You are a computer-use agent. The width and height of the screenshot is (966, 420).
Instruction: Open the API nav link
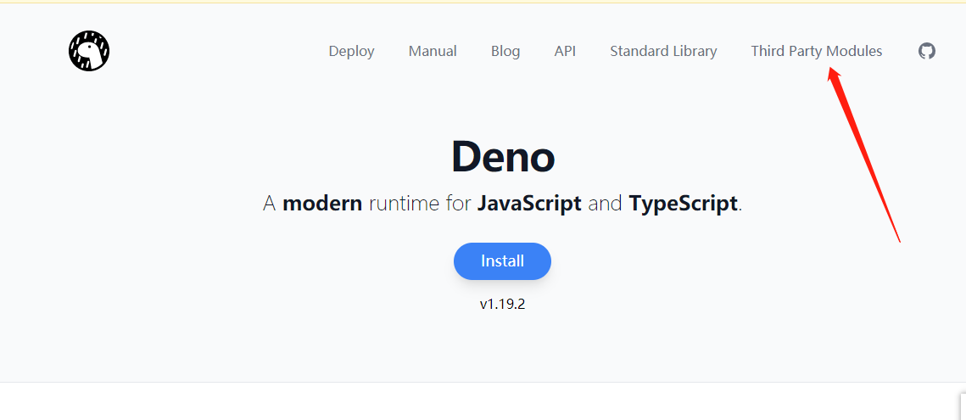coord(565,51)
